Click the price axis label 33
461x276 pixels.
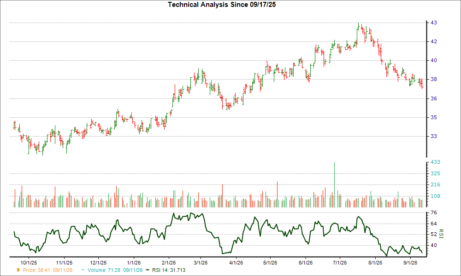pyautogui.click(x=434, y=136)
